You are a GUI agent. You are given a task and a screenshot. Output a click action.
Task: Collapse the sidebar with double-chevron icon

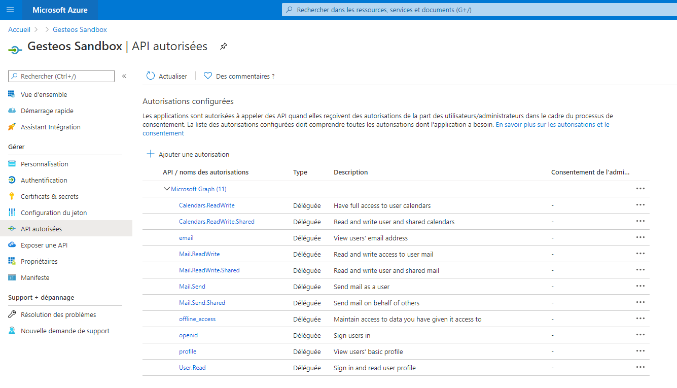[124, 76]
